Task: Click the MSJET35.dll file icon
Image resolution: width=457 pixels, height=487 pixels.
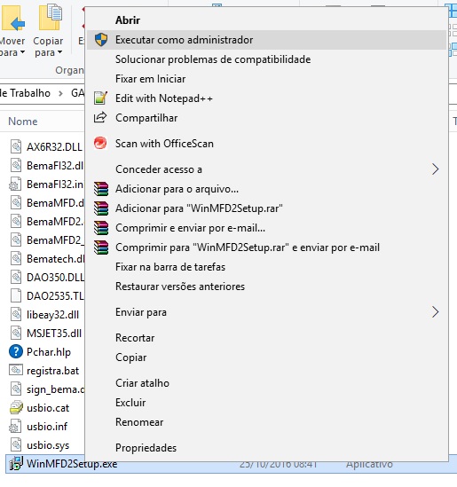Action: coord(16,333)
